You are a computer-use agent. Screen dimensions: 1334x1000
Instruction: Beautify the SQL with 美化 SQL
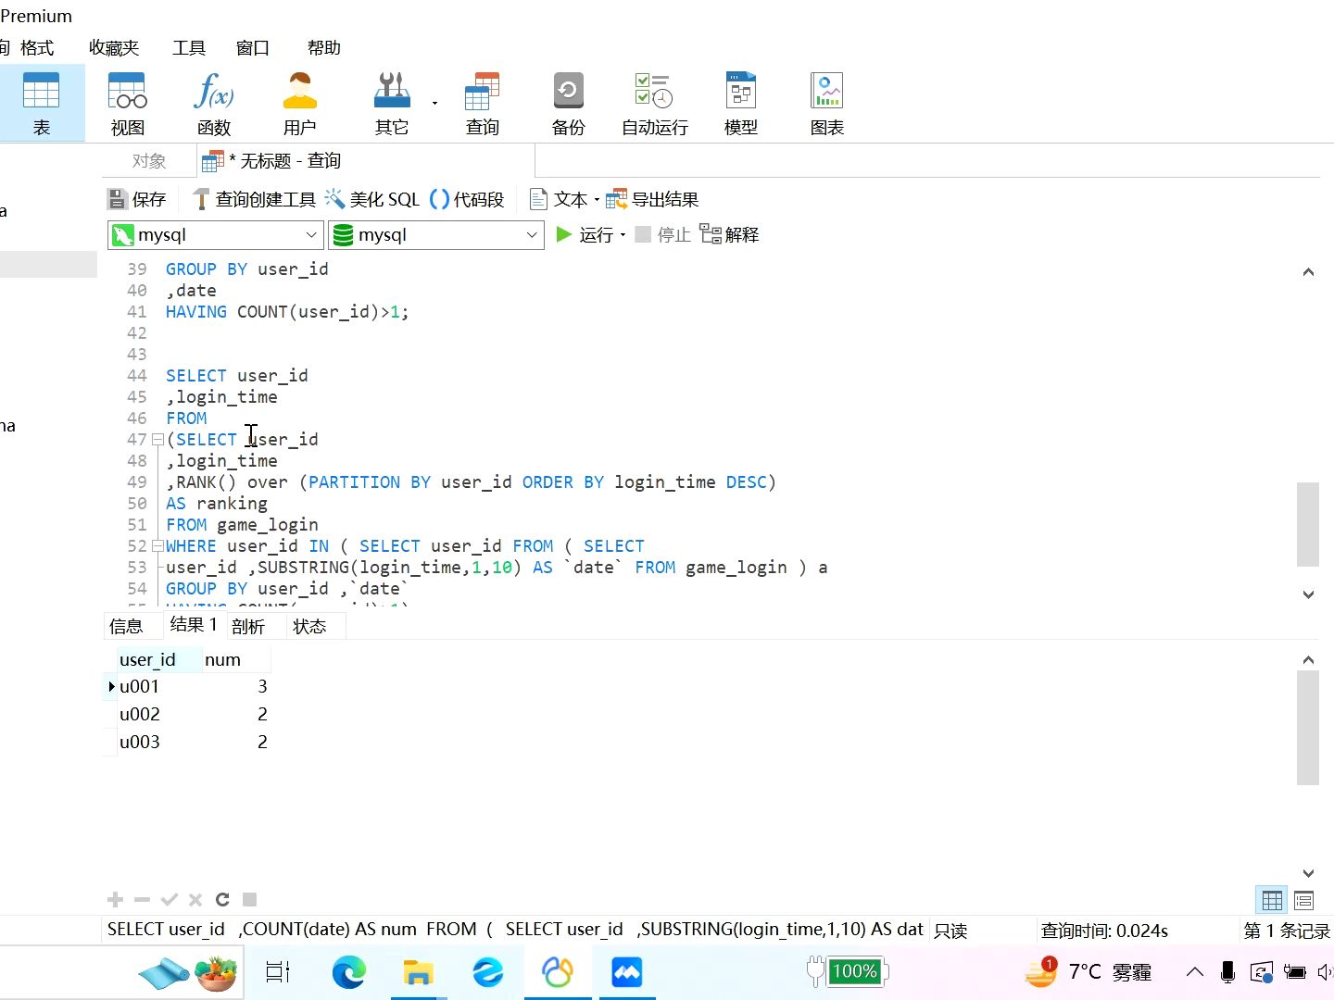click(x=377, y=198)
